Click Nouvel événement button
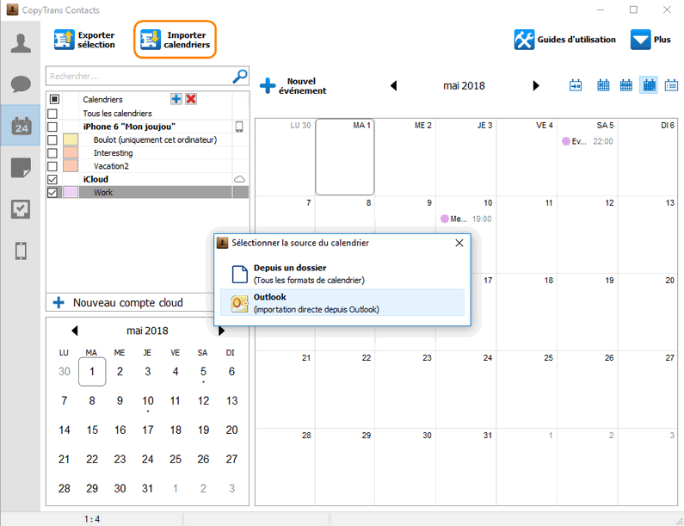684x526 pixels. tap(293, 86)
